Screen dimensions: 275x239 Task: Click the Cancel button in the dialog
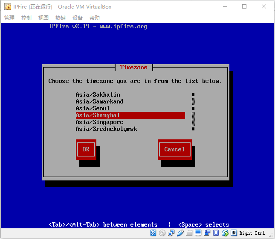(175, 150)
